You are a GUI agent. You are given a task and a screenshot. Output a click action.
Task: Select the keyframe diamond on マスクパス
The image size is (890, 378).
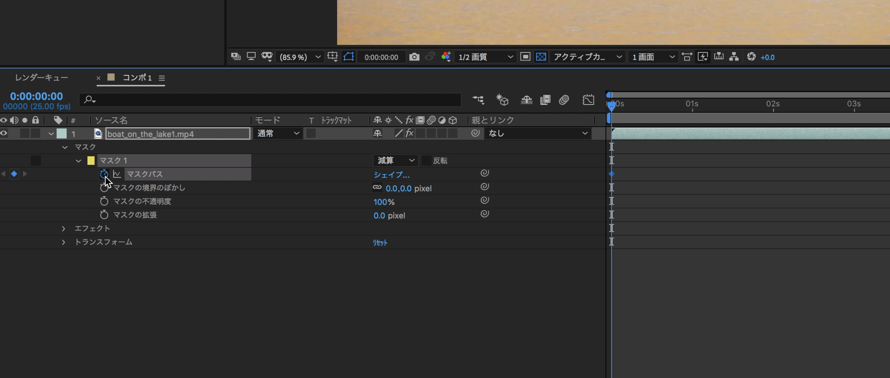click(x=611, y=174)
